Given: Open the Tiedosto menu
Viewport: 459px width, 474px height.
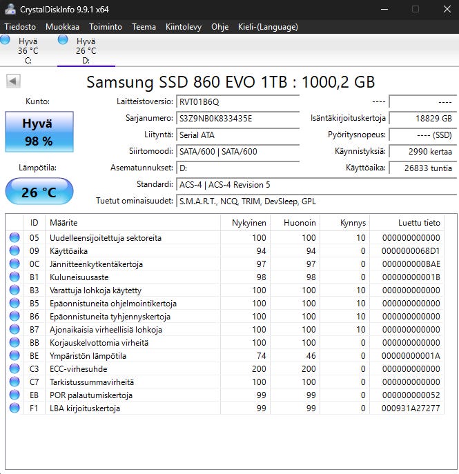Looking at the screenshot, I should [x=20, y=27].
